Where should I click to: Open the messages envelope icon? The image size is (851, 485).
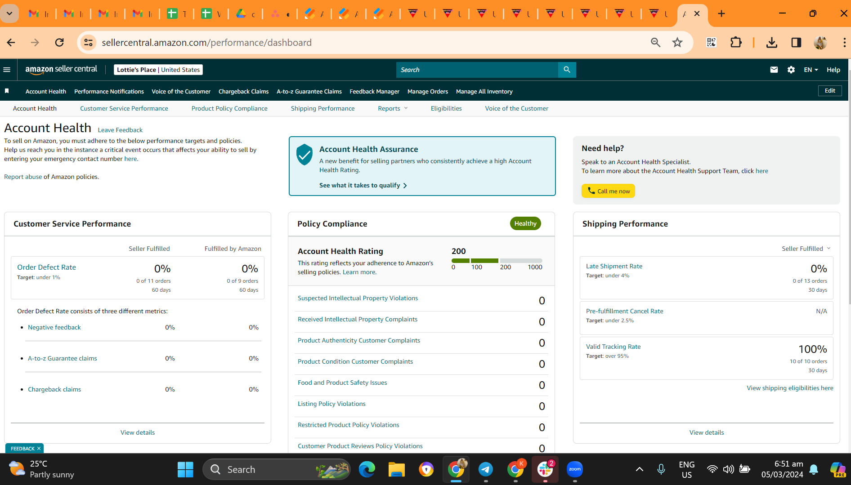774,70
